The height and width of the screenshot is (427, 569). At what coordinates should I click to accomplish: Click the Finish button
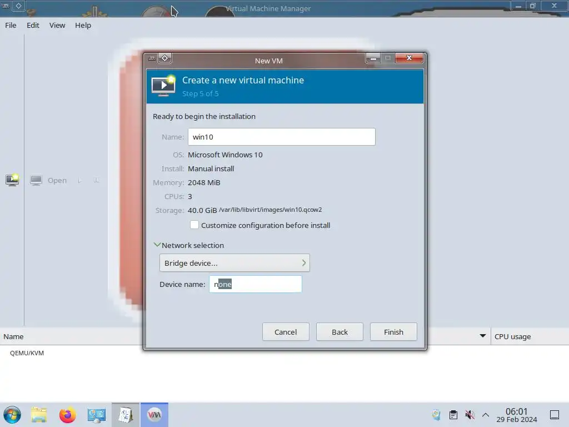(393, 332)
